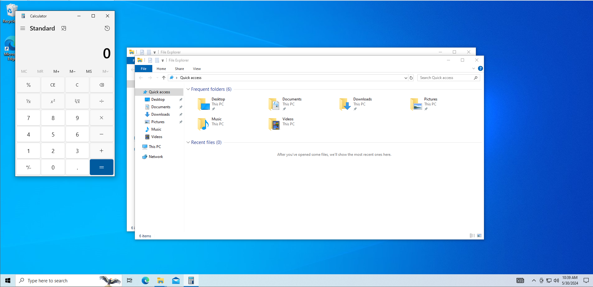The height and width of the screenshot is (287, 593).
Task: Click the square root button
Action: coord(77,101)
